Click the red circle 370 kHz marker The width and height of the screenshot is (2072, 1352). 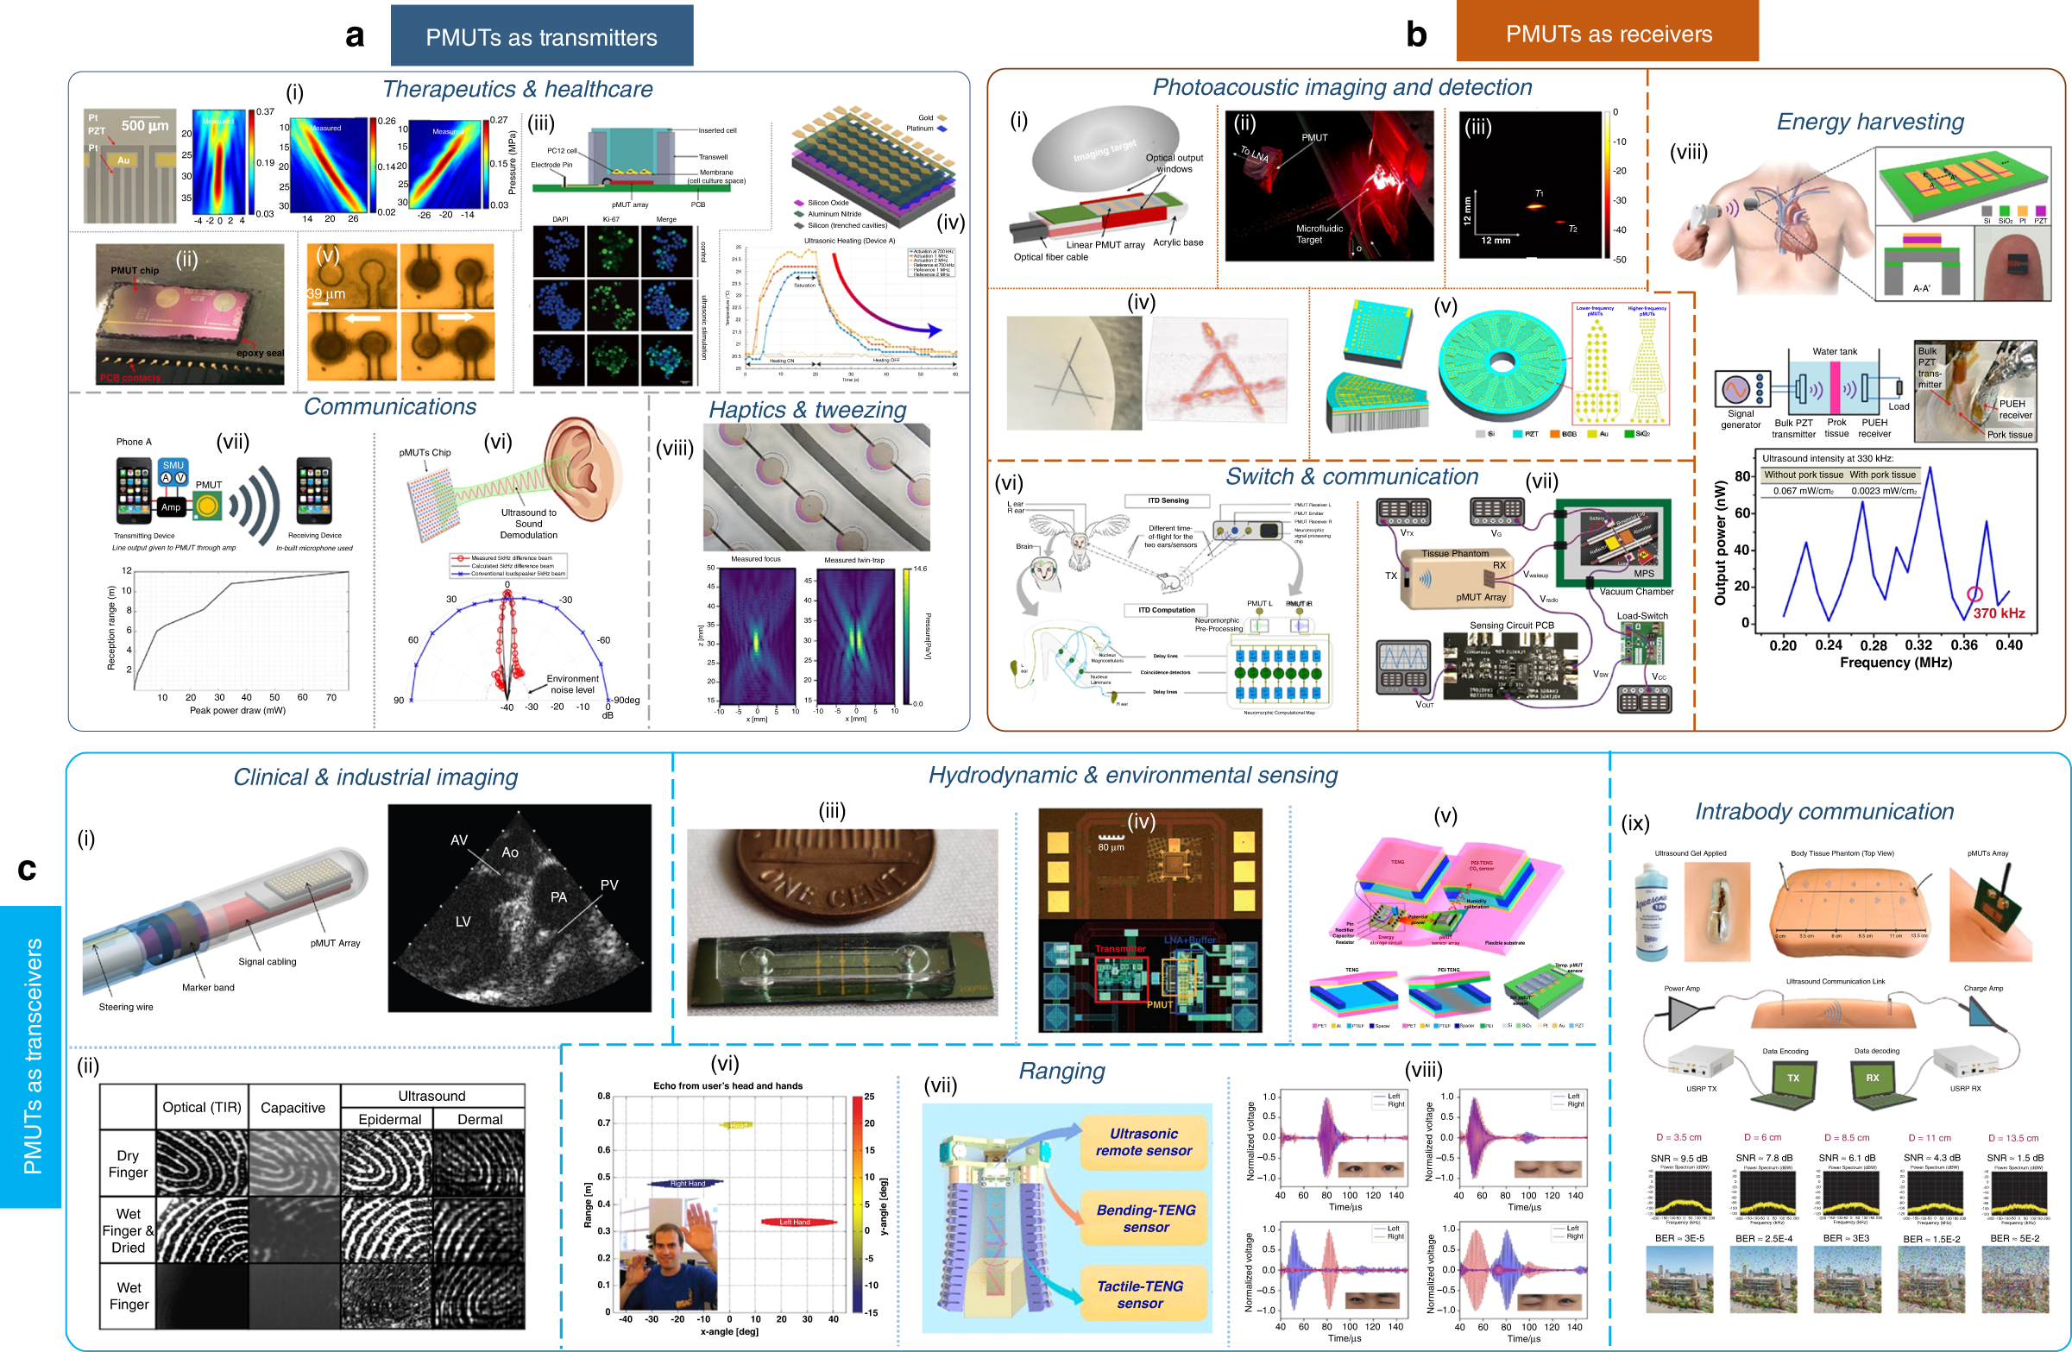coord(1975,594)
